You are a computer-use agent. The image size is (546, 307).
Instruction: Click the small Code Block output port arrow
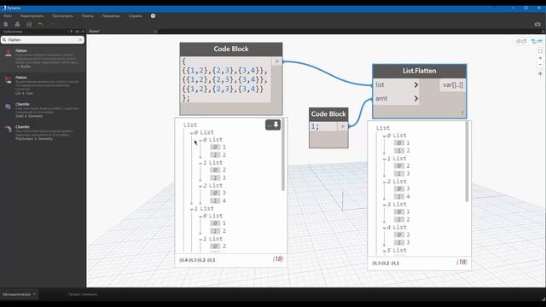(x=343, y=126)
